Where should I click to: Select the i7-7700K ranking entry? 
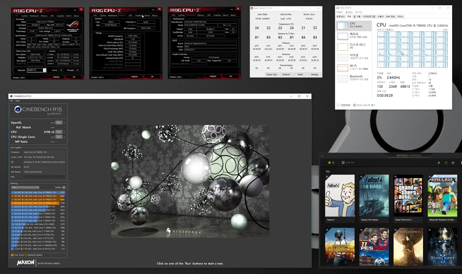pyautogui.click(x=38, y=231)
